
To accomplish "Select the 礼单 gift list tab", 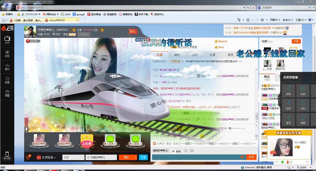I will click(213, 55).
